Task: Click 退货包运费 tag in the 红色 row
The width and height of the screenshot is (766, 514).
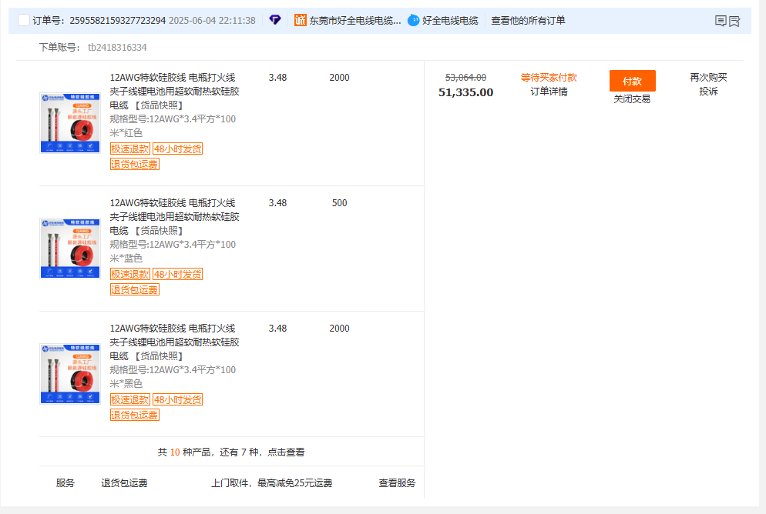Action: pos(135,165)
